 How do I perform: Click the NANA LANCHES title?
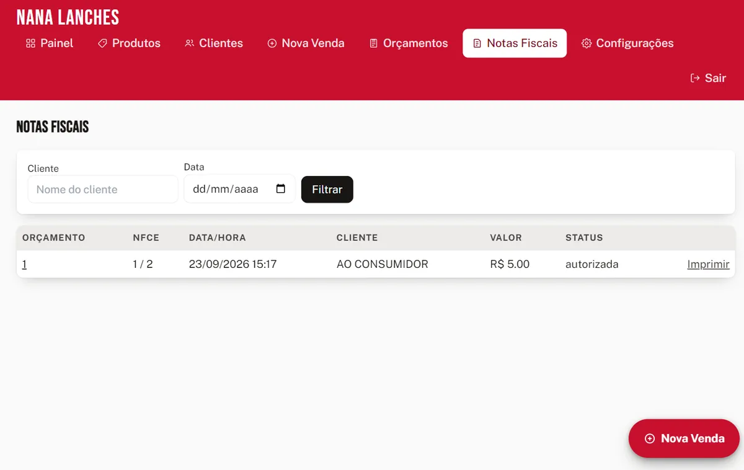(x=68, y=17)
